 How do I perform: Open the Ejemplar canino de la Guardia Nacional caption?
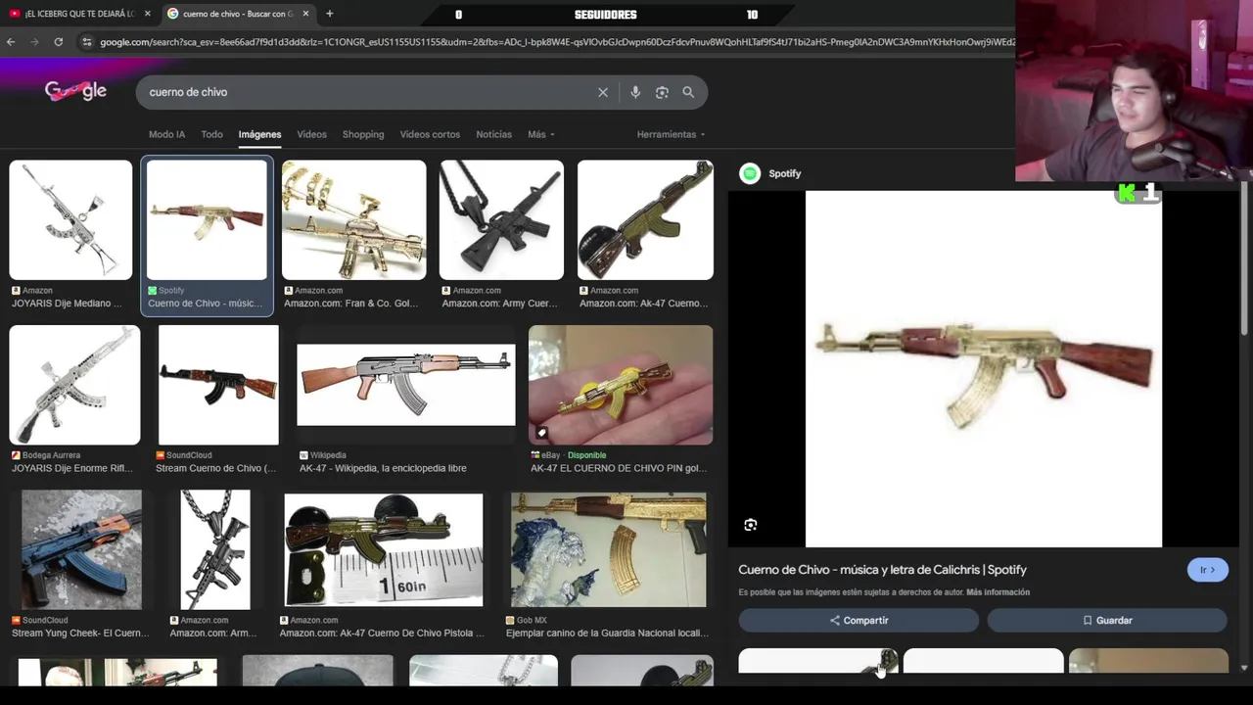pos(607,634)
